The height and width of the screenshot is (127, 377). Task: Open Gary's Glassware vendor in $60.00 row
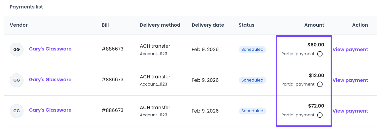[50, 49]
